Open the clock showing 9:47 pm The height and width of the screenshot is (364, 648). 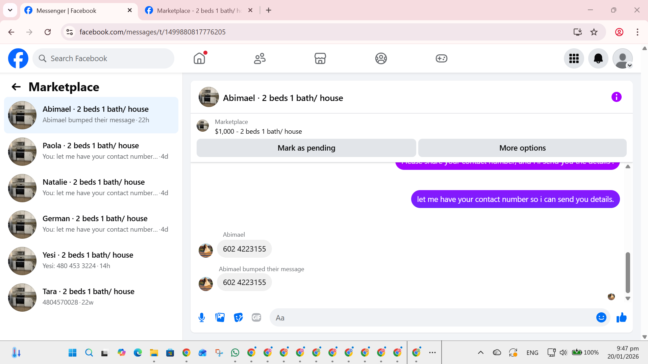coord(623,353)
